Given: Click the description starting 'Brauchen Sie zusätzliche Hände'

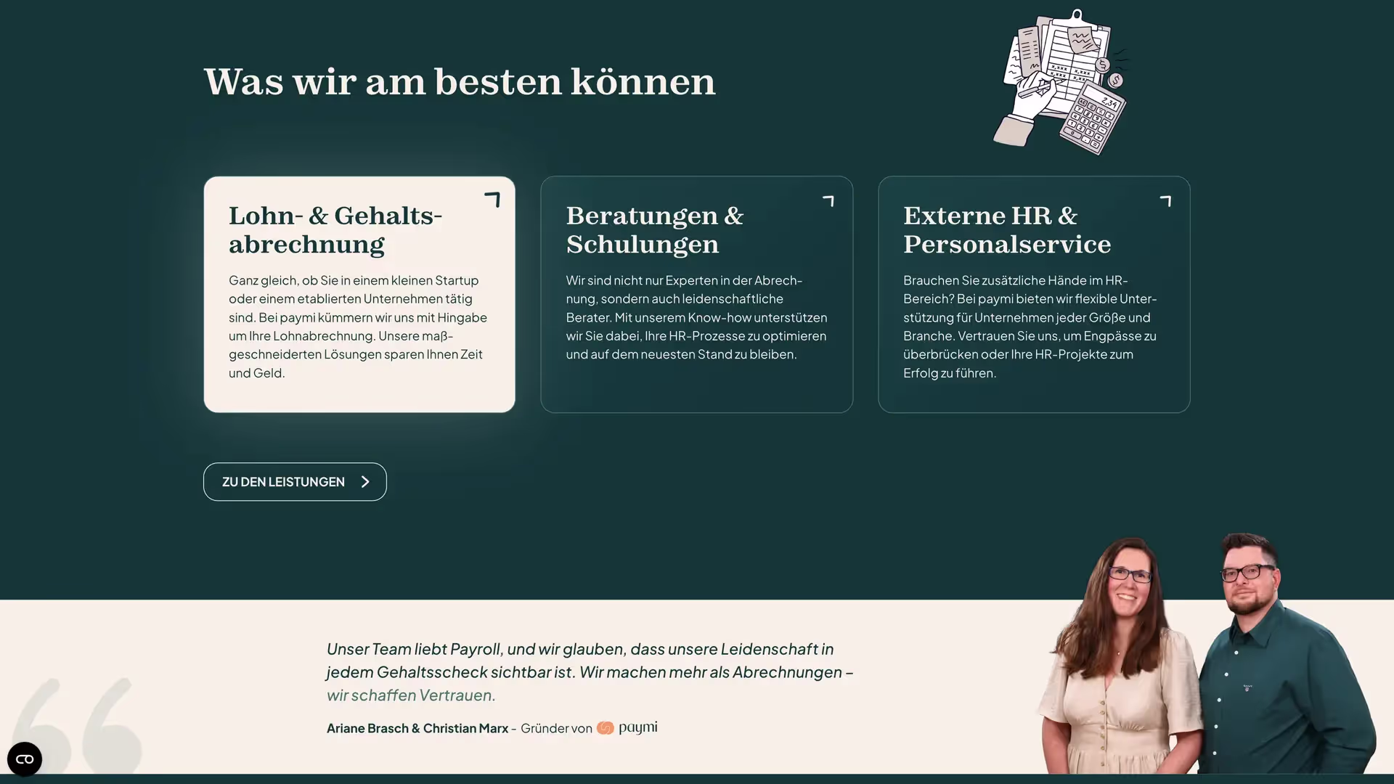Looking at the screenshot, I should (x=1030, y=327).
